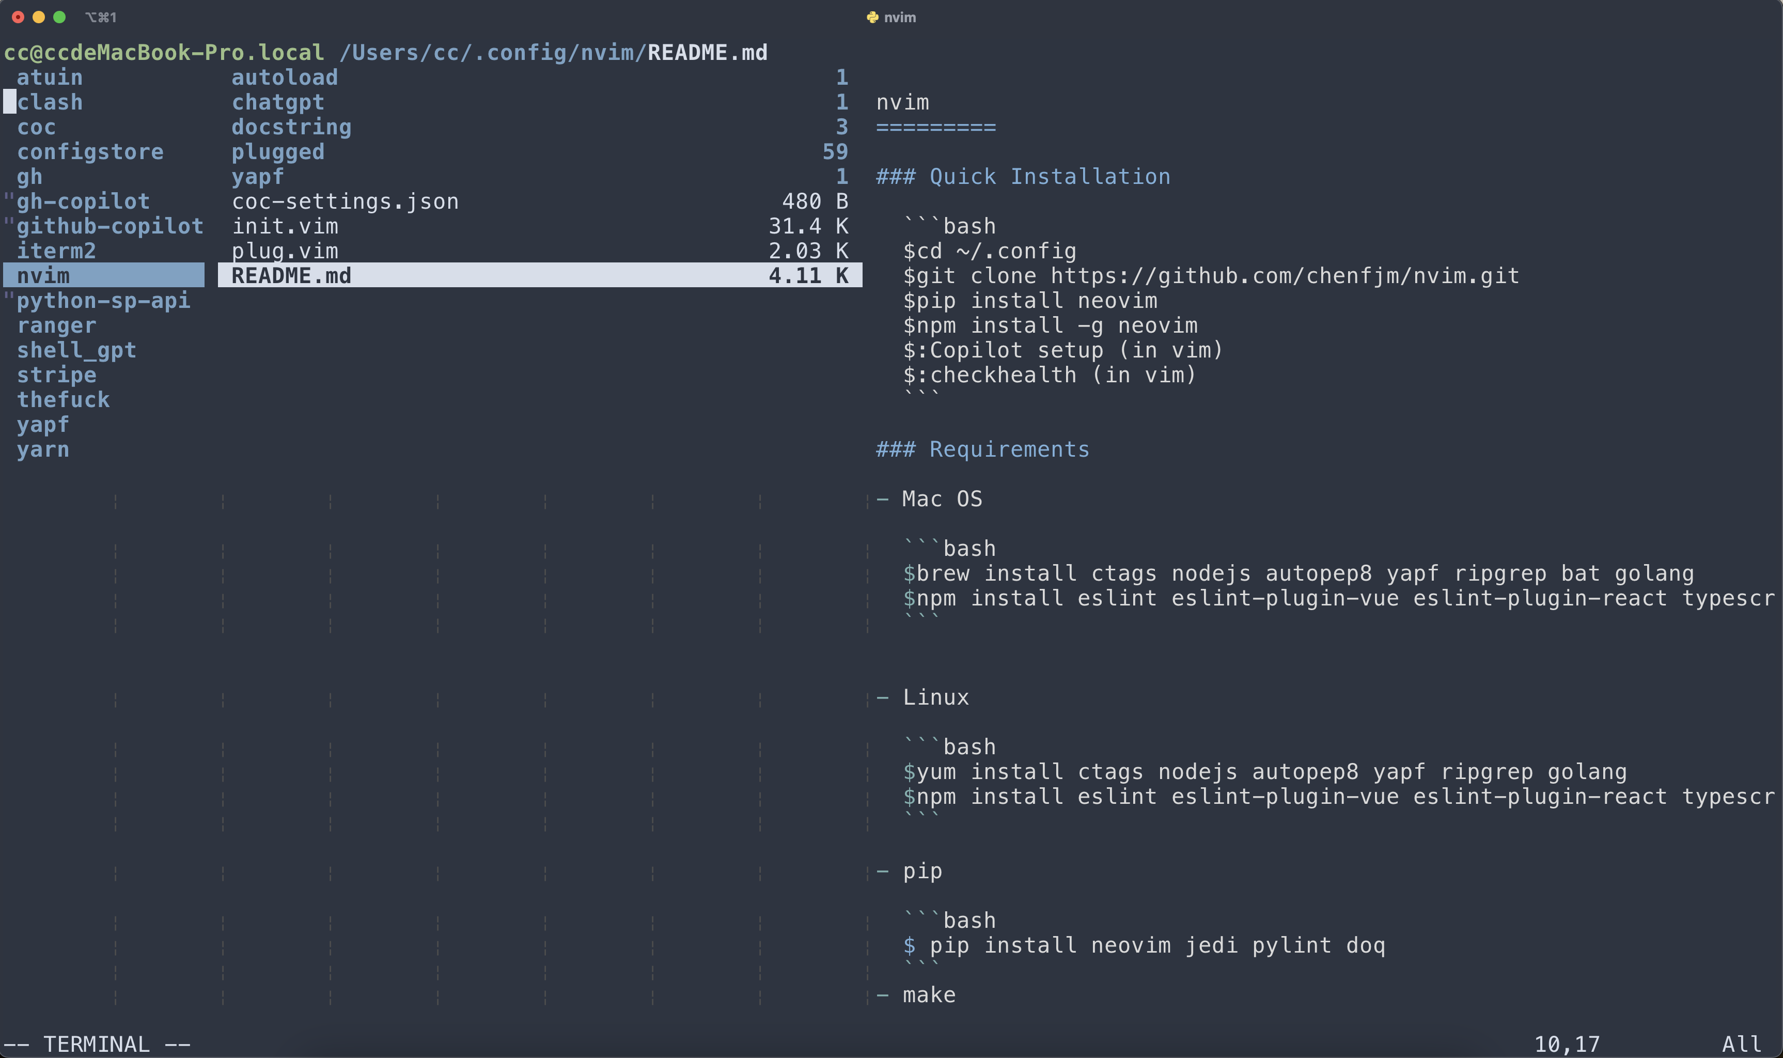Image resolution: width=1783 pixels, height=1058 pixels.
Task: Select the plug.vim file entry
Action: [285, 251]
